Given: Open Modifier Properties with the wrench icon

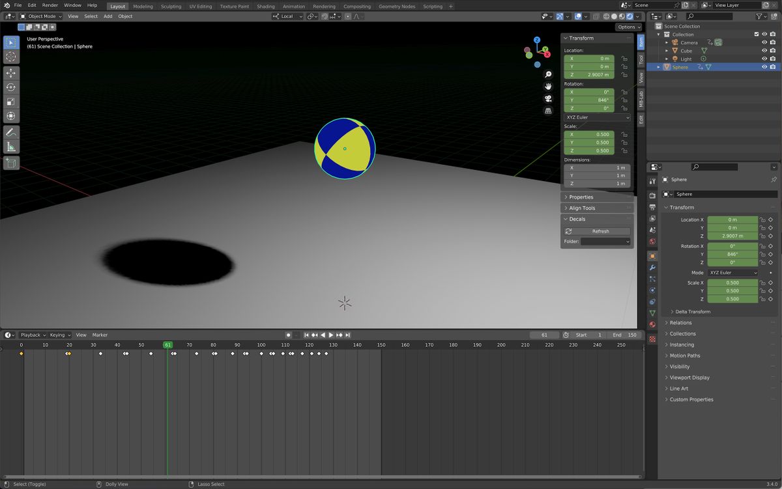Looking at the screenshot, I should click(652, 267).
